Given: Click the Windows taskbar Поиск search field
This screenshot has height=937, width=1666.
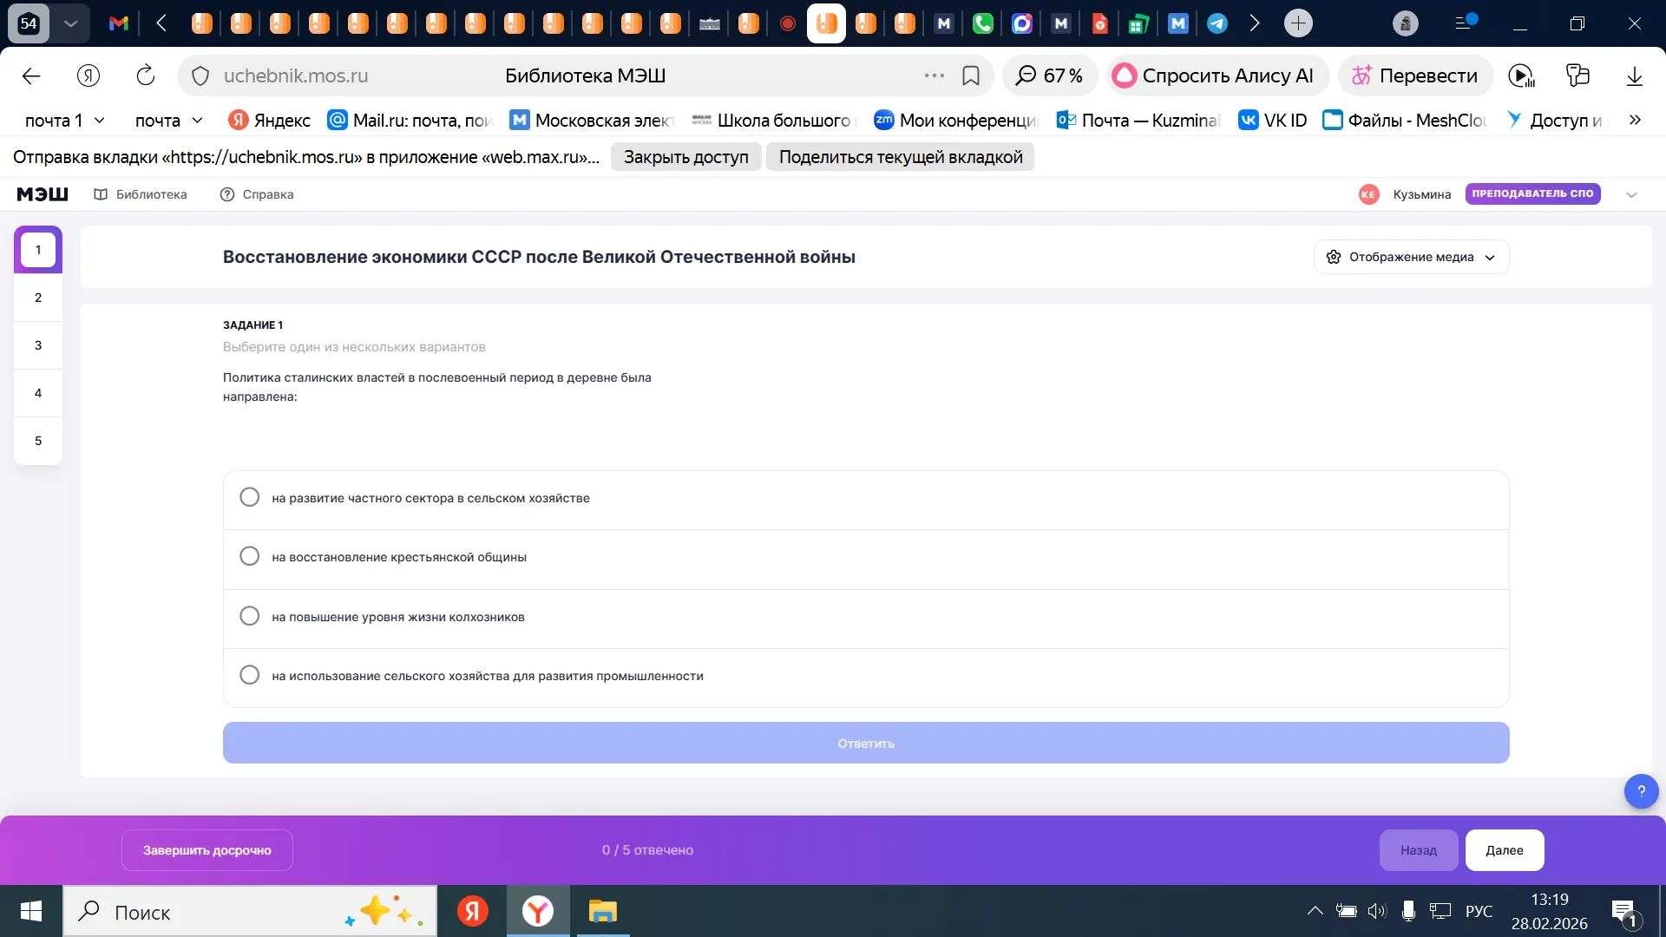Looking at the screenshot, I should [250, 911].
